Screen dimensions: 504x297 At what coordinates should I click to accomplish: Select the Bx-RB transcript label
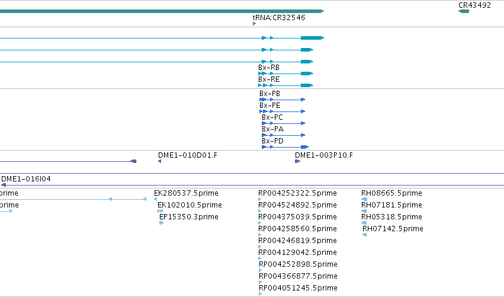coord(269,68)
